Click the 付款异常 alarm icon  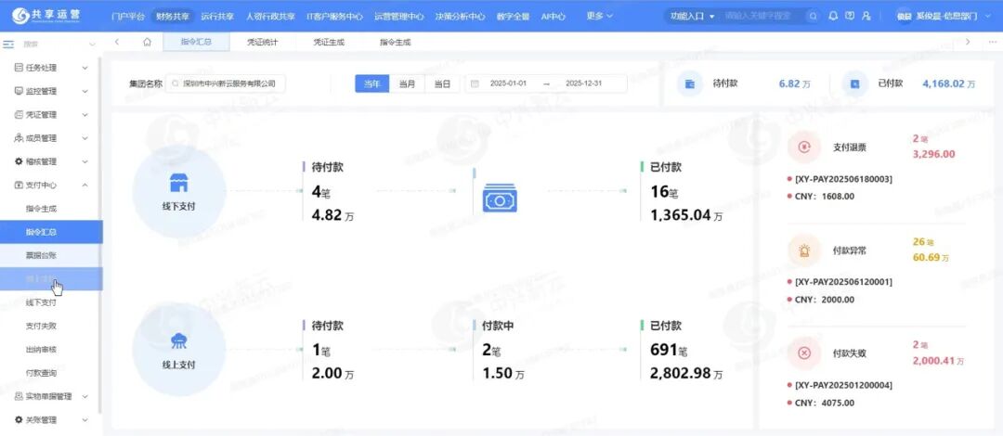[x=804, y=250]
